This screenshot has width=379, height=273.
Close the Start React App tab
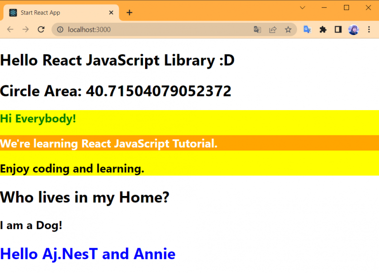pos(112,12)
